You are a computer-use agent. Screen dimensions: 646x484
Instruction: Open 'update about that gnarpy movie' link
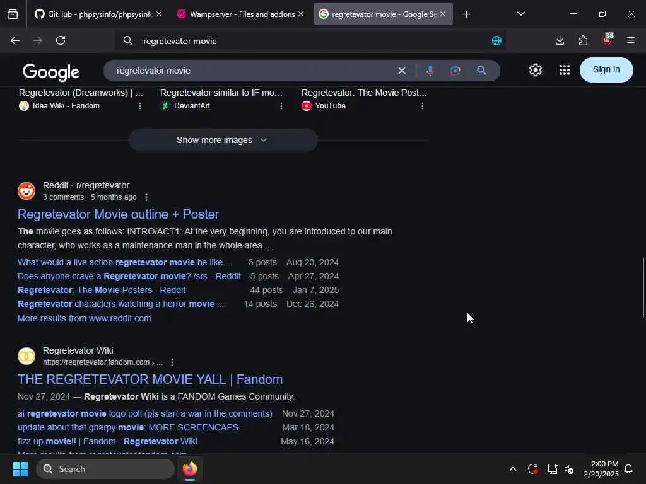click(129, 427)
